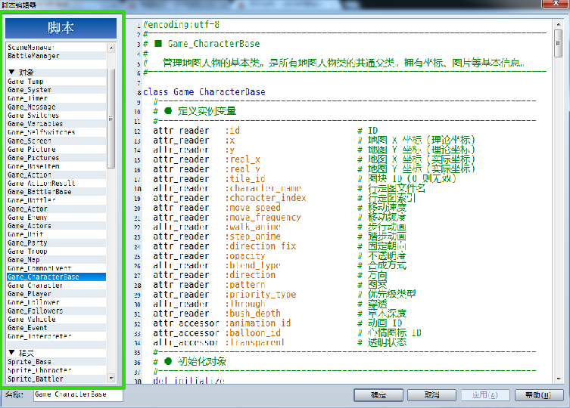Select Game_Follower script entry

click(56, 302)
